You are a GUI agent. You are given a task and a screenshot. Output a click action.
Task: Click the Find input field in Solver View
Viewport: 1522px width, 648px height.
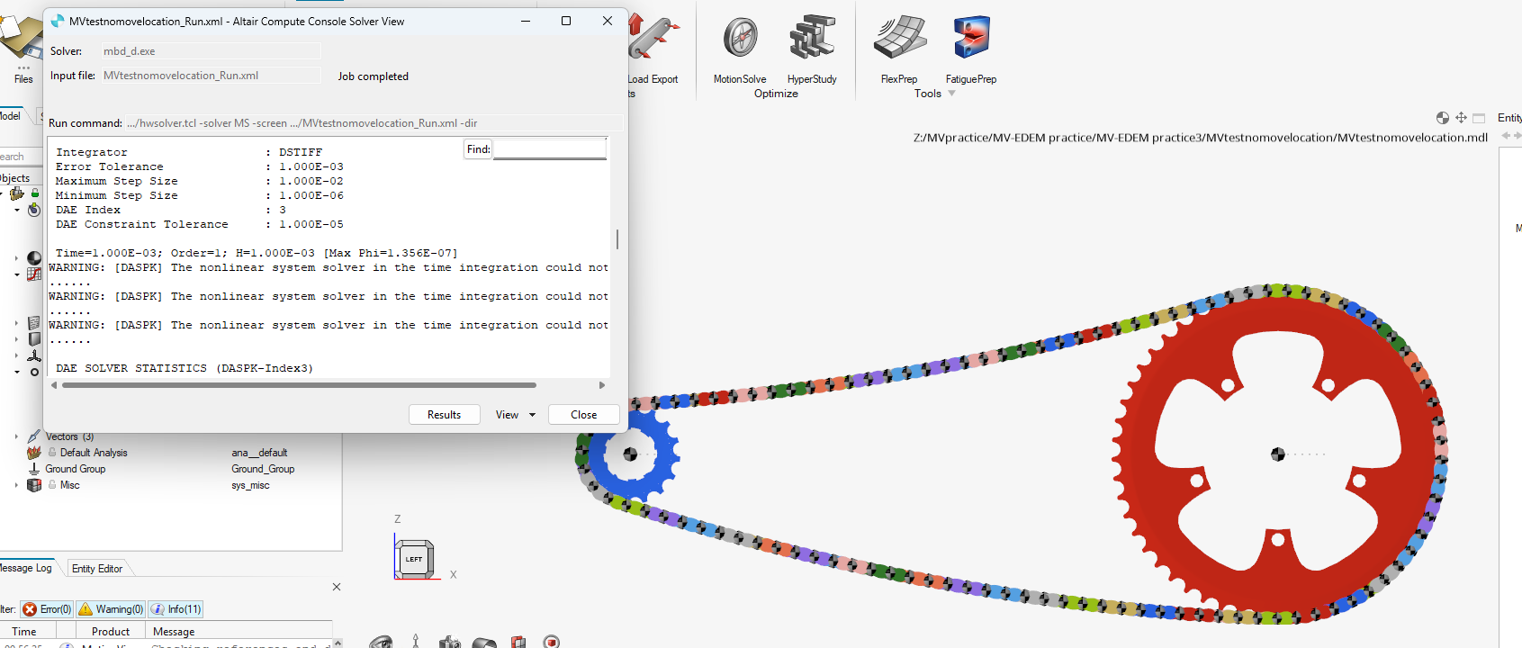pos(549,149)
